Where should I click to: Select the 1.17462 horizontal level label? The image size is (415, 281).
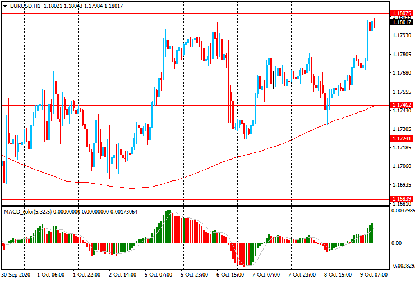click(402, 105)
